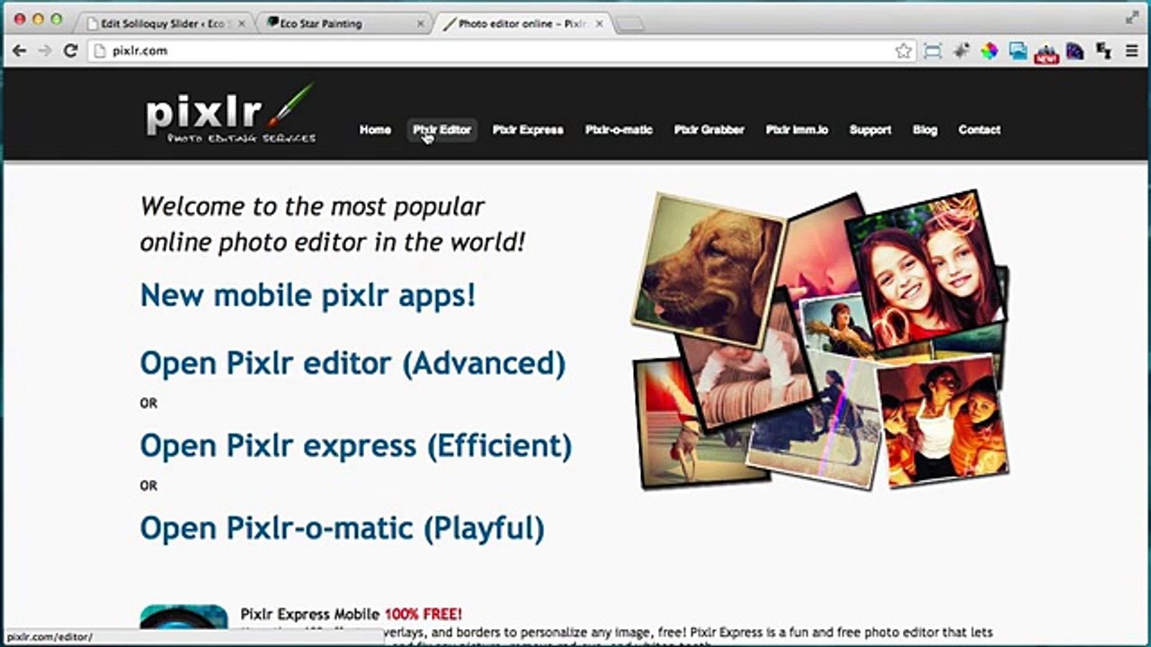Open the Contact page

click(979, 130)
